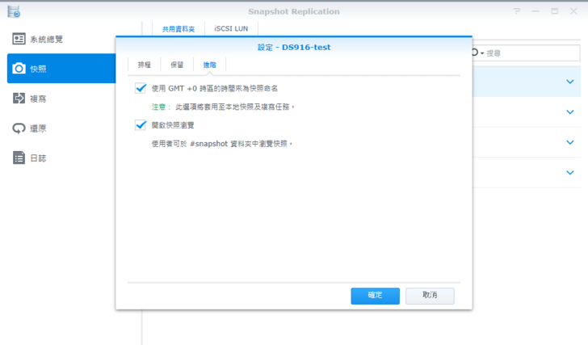588x345 pixels.
Task: Open the 系統總覽 overview icon
Action: pos(19,39)
